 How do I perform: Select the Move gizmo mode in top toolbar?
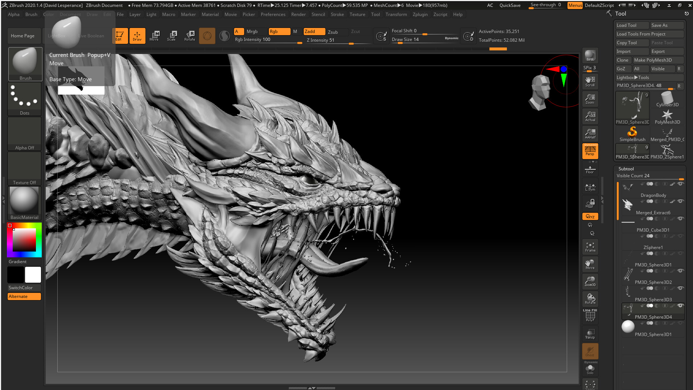click(x=154, y=36)
